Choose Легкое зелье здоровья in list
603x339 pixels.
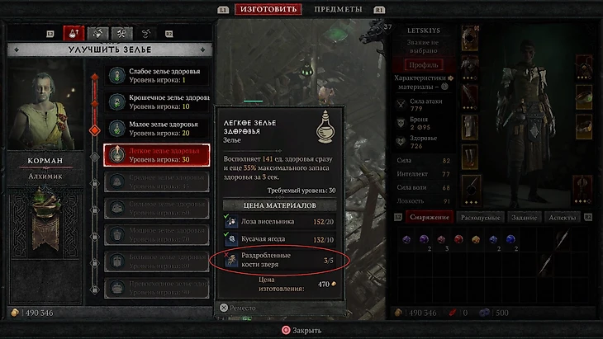[157, 155]
